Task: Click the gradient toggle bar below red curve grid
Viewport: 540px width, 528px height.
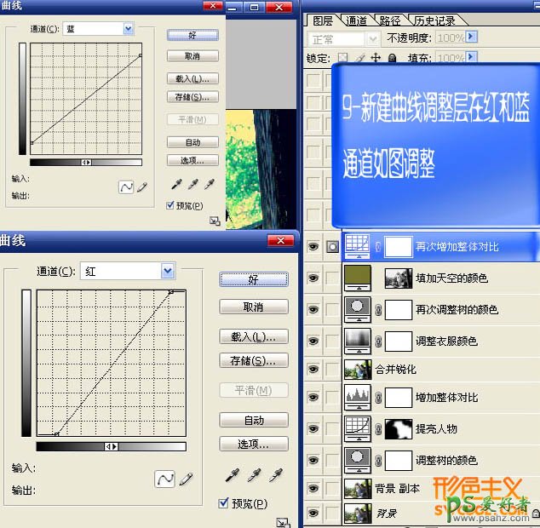Action: [111, 446]
